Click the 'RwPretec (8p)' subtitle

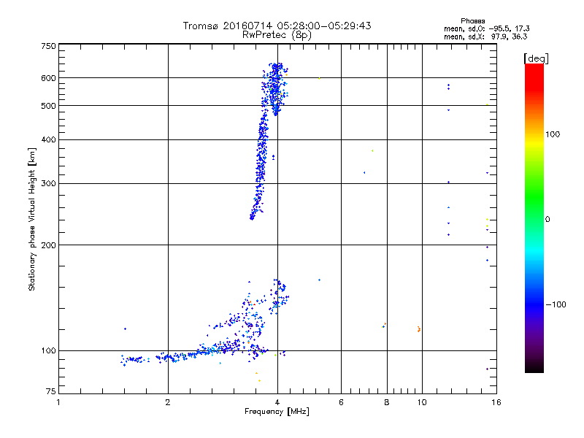(x=277, y=35)
